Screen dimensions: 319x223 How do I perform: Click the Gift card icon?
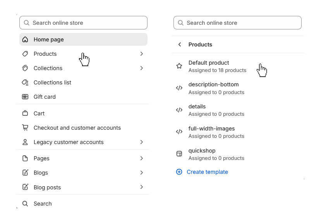[x=25, y=97]
